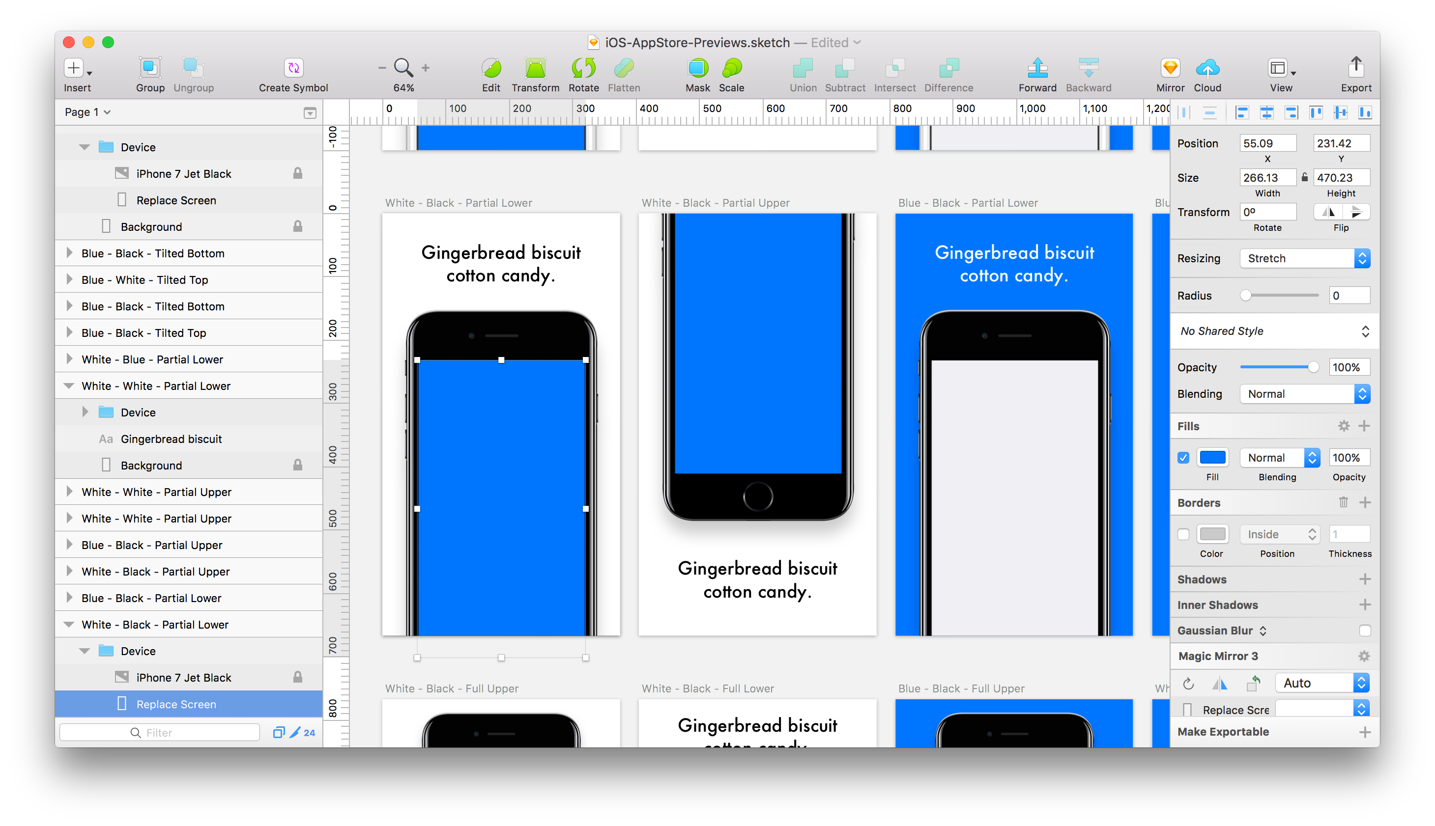Move layer Forward
Image resolution: width=1435 pixels, height=826 pixels.
coord(1037,68)
